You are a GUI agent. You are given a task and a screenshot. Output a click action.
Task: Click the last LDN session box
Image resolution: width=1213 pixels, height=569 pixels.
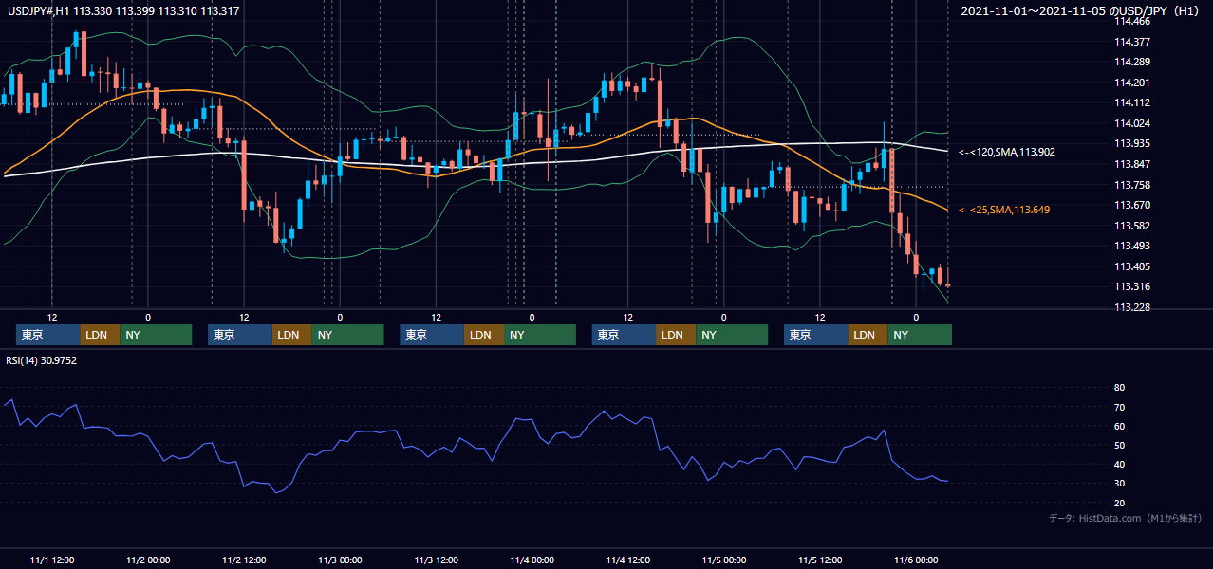pyautogui.click(x=868, y=335)
